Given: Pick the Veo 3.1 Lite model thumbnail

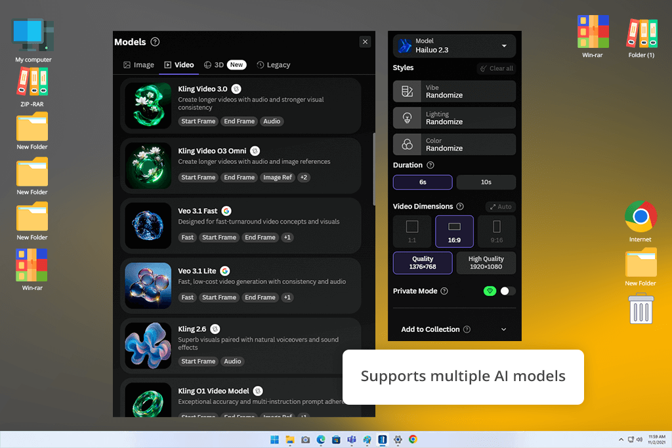Looking at the screenshot, I should pyautogui.click(x=148, y=286).
